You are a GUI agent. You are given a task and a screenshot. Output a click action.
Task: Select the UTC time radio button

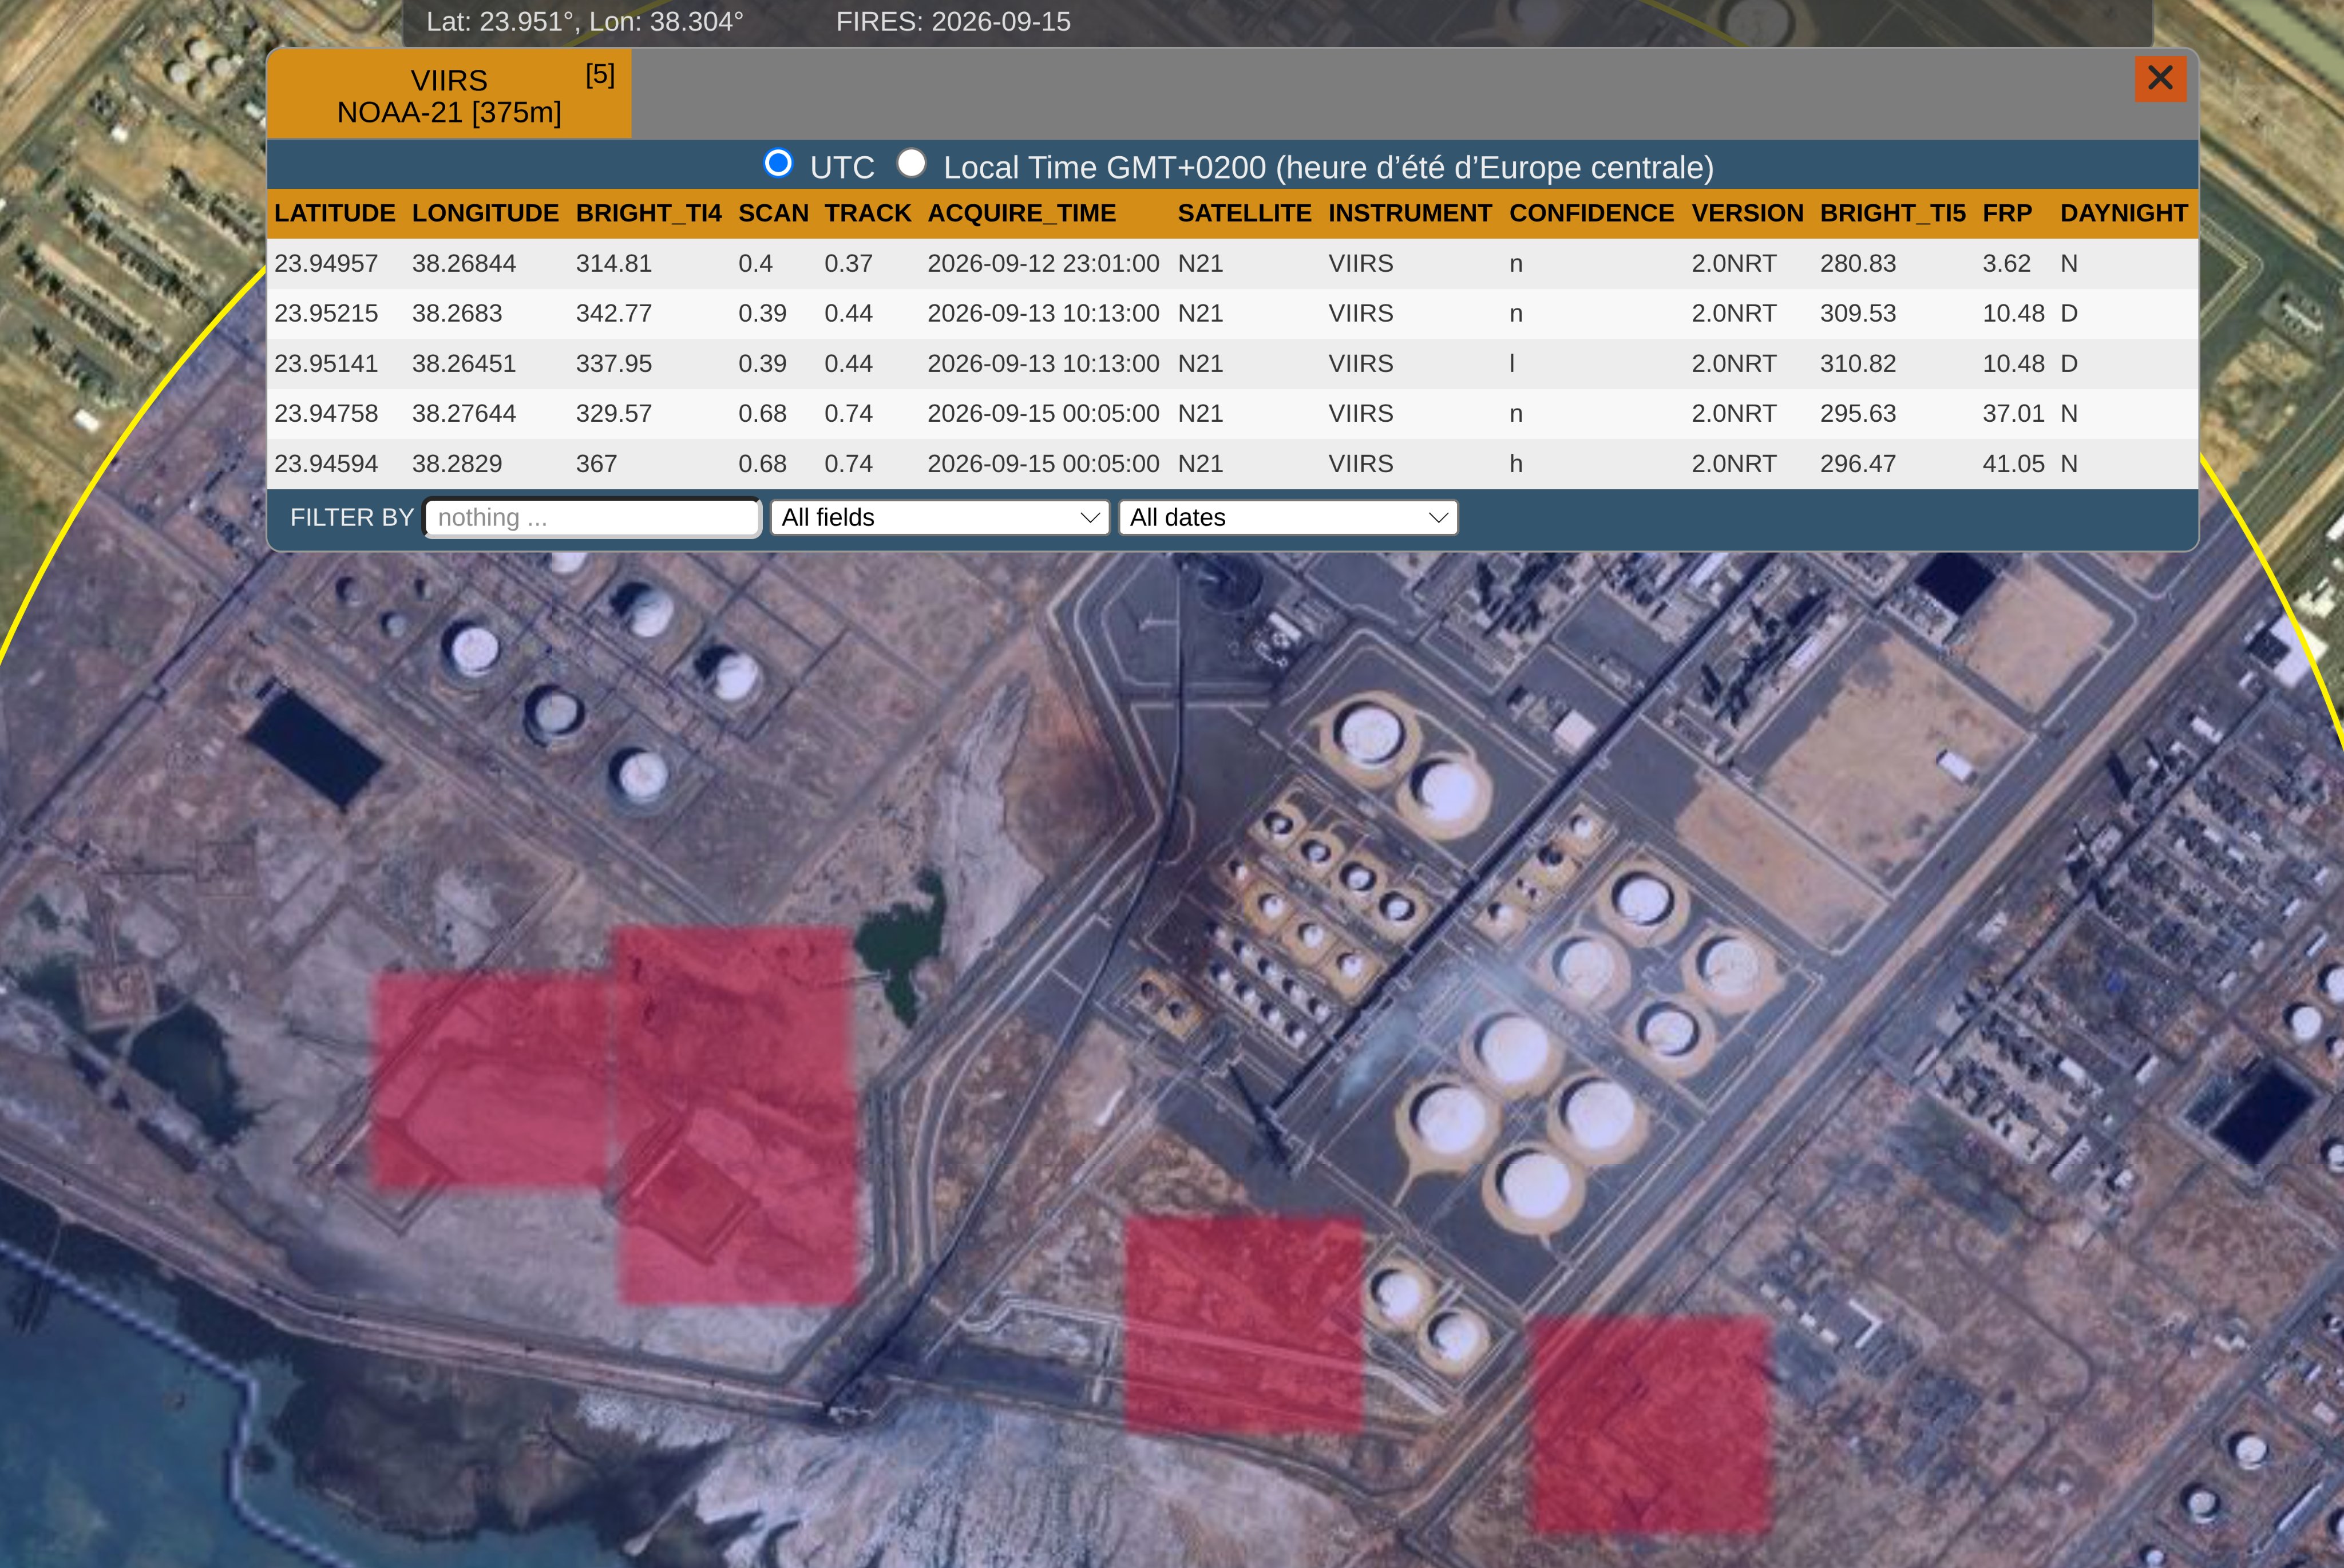[778, 163]
